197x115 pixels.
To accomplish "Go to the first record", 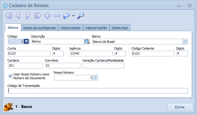I will pyautogui.click(x=9, y=16).
